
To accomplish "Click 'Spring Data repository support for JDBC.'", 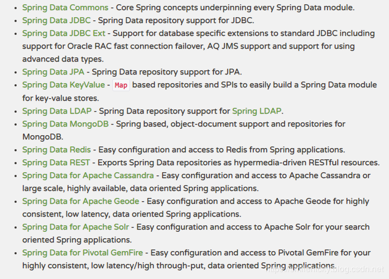I will [176, 20].
